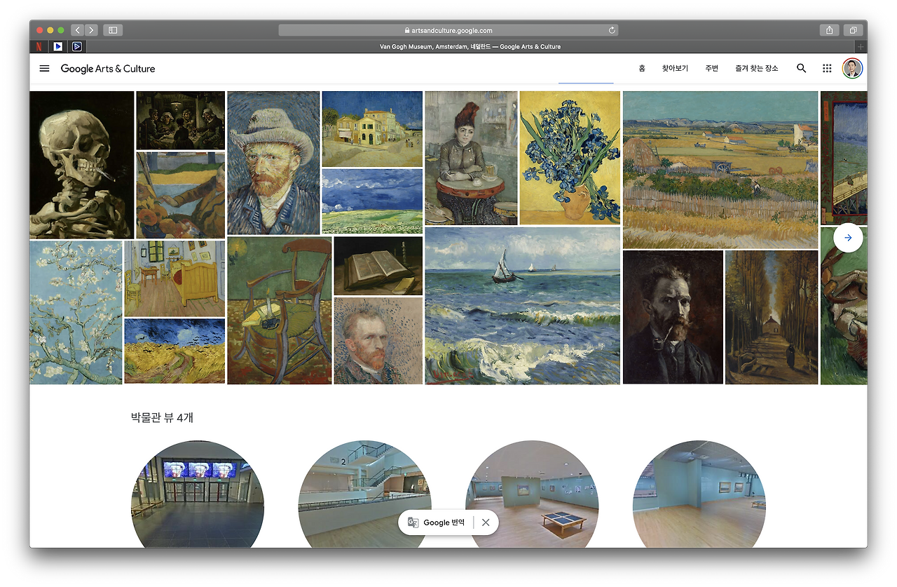Open the Irises vase painting
Viewport: 897px width, 587px height.
pyautogui.click(x=570, y=158)
